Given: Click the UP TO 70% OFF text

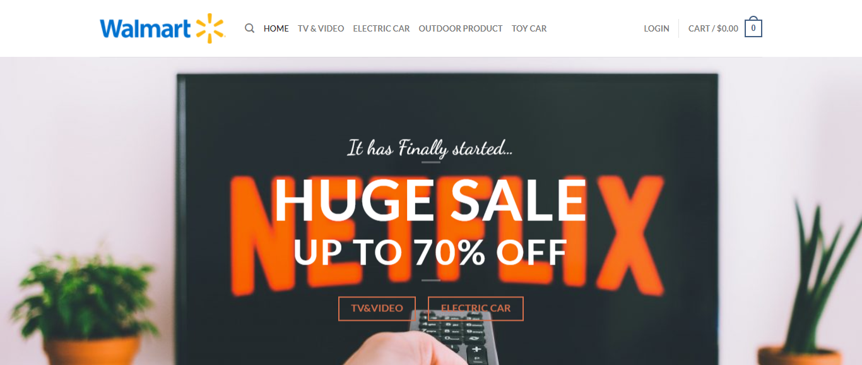Looking at the screenshot, I should 430,251.
